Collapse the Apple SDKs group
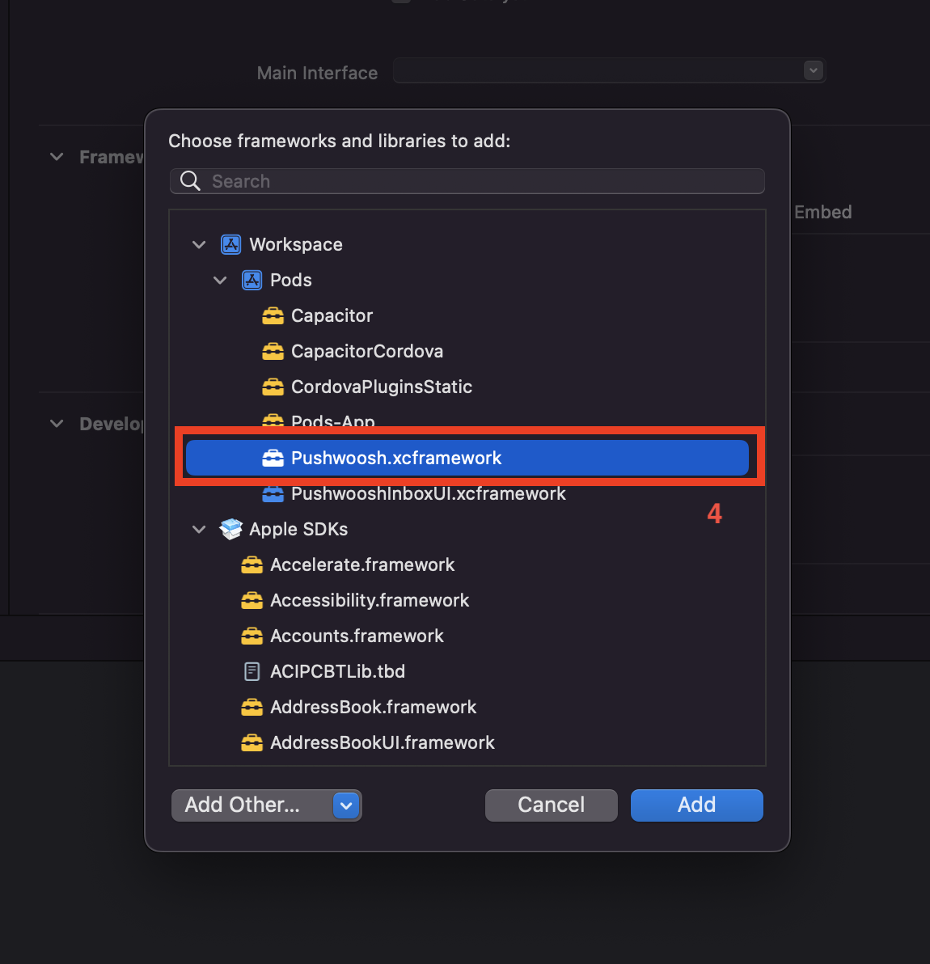 (x=199, y=530)
